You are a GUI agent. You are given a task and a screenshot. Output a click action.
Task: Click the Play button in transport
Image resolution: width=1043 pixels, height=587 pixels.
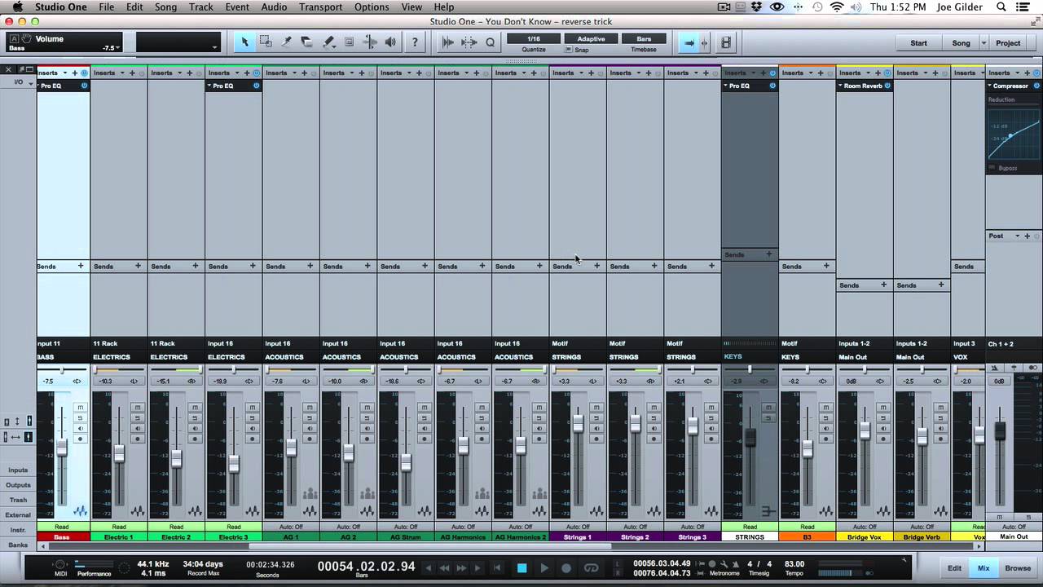(544, 568)
